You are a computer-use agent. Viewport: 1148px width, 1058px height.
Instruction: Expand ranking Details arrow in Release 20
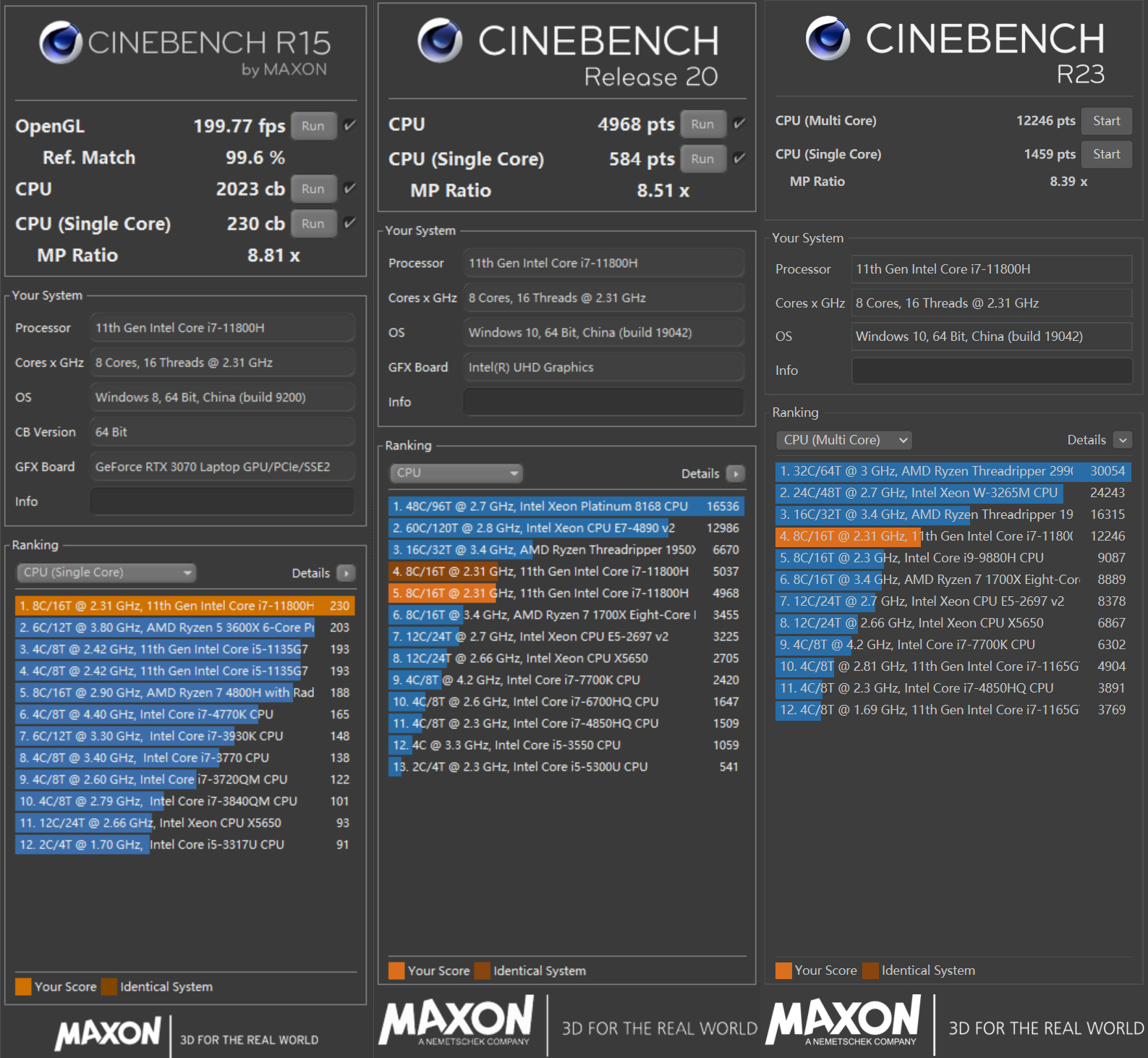736,473
